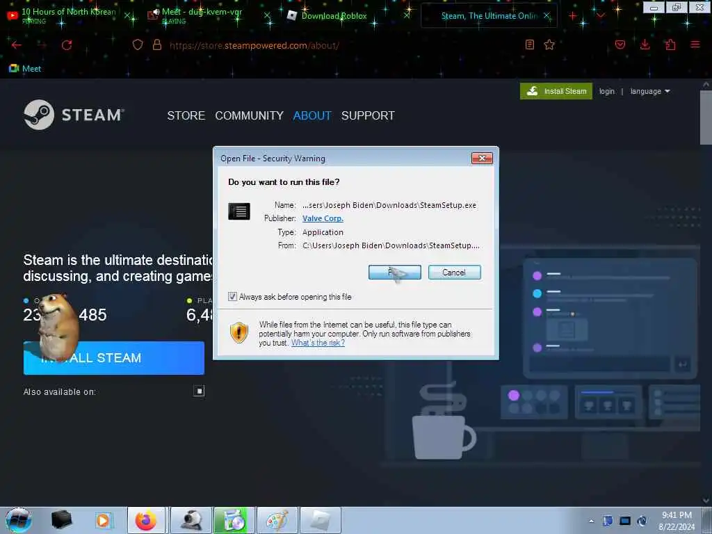Open the ABOUT menu item
The image size is (712, 534).
(x=312, y=115)
